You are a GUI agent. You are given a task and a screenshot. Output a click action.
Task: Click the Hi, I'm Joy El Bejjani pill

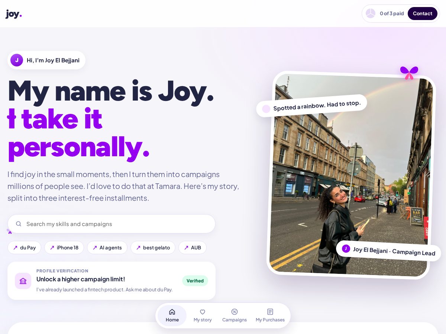(46, 60)
